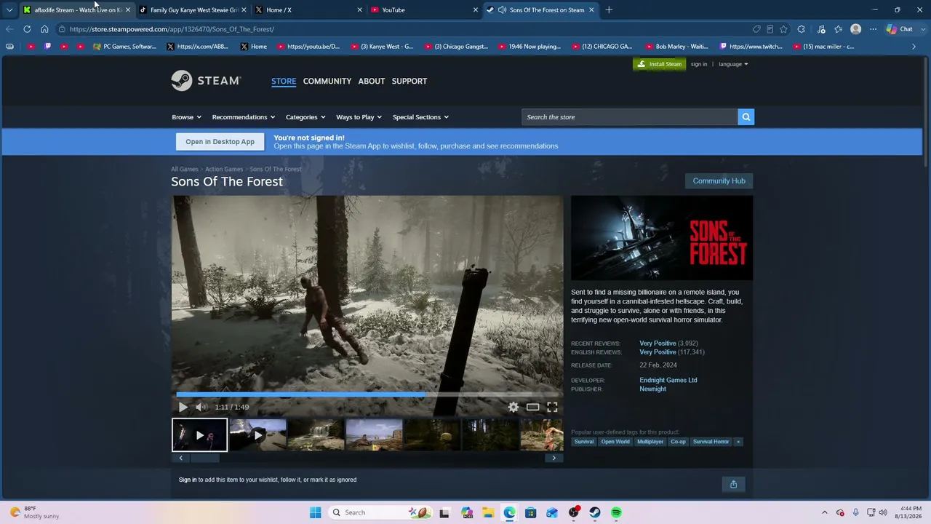
Task: Click 'Action Games' breadcrumb link
Action: tap(224, 169)
